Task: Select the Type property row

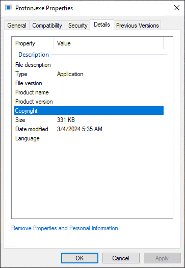Action: pos(89,74)
